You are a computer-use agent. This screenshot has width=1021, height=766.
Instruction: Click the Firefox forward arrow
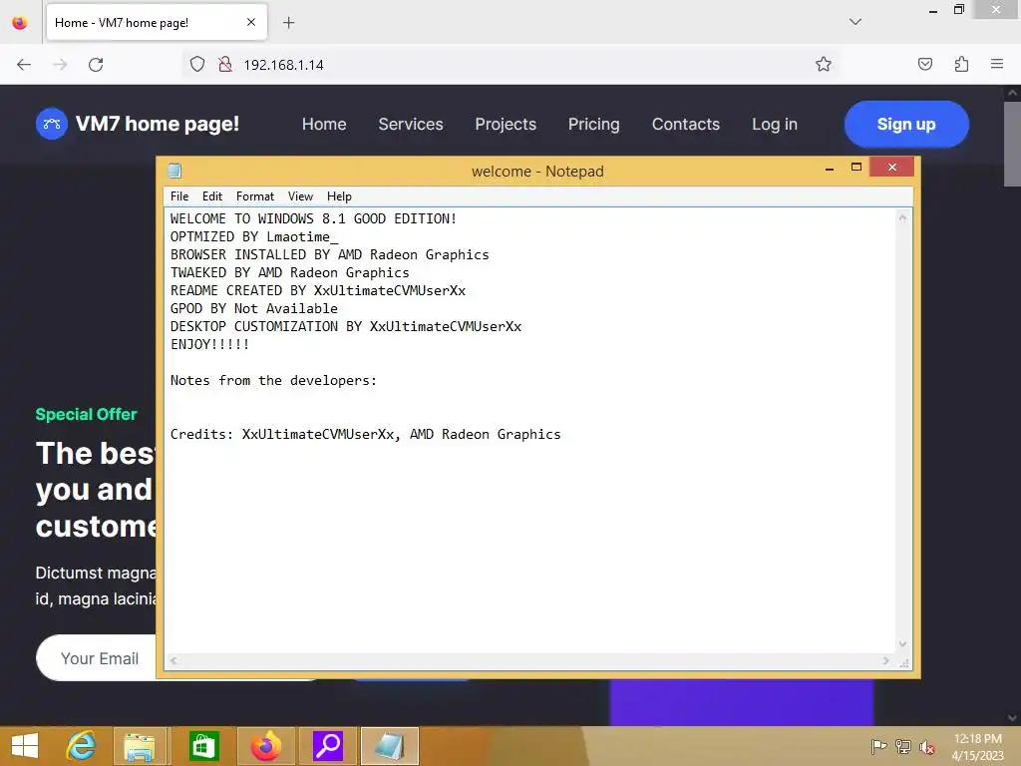60,65
